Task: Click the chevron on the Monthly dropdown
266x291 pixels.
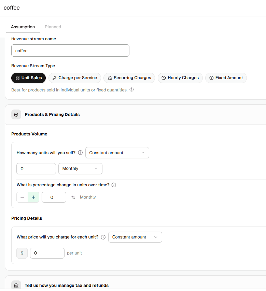Action: pyautogui.click(x=96, y=169)
